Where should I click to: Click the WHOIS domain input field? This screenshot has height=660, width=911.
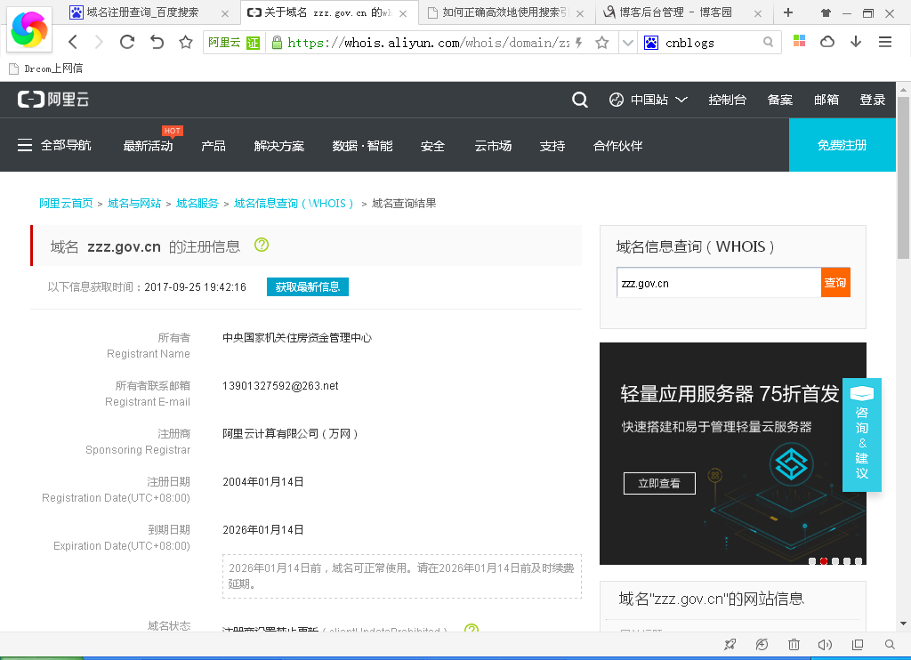click(719, 283)
